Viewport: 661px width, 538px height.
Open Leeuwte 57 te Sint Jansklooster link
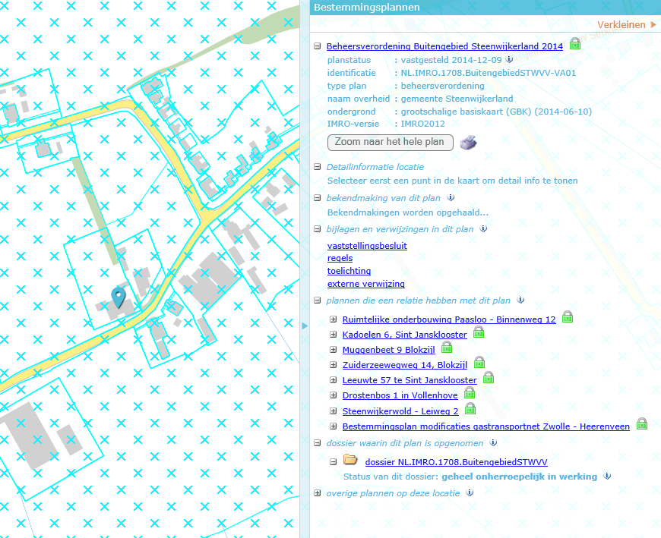click(x=410, y=379)
